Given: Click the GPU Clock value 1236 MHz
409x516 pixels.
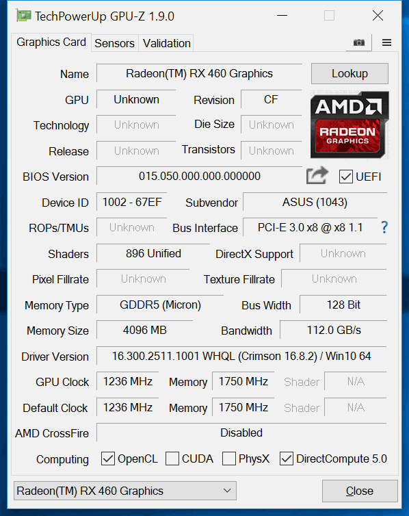Looking at the screenshot, I should click(128, 381).
